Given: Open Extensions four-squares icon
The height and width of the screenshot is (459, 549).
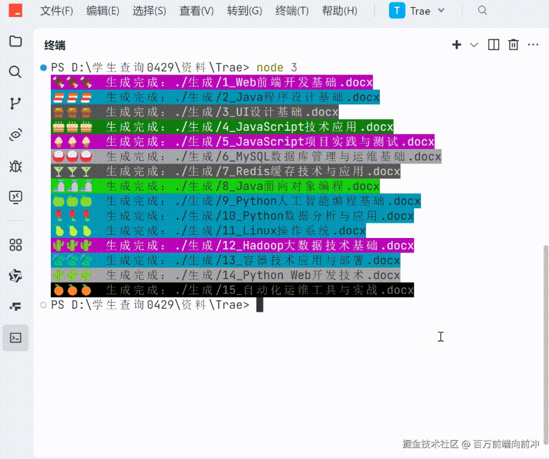Looking at the screenshot, I should (x=15, y=245).
